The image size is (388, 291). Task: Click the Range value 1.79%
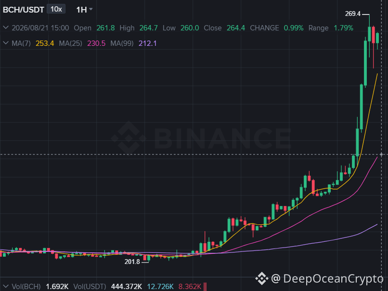343,28
